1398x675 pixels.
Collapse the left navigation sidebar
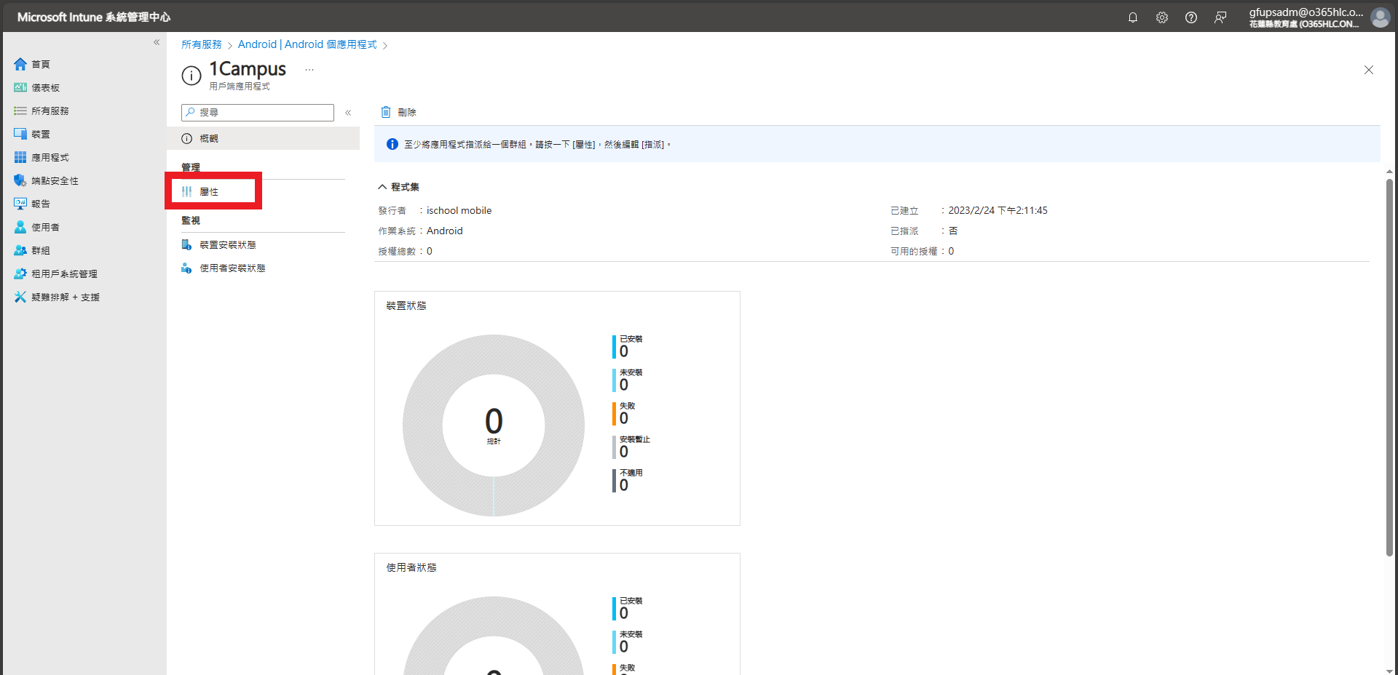157,42
